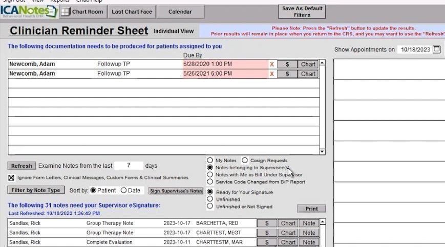The width and height of the screenshot is (445, 247).
Task: Toggle Ignore Form Letters checkbox
Action: click(11, 177)
